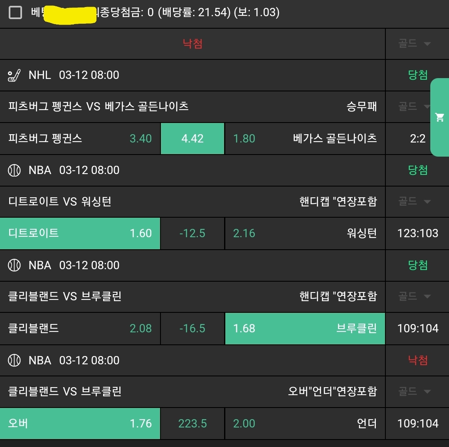Image resolution: width=449 pixels, height=447 pixels.
Task: Click the 123:103 final score cell
Action: (417, 233)
